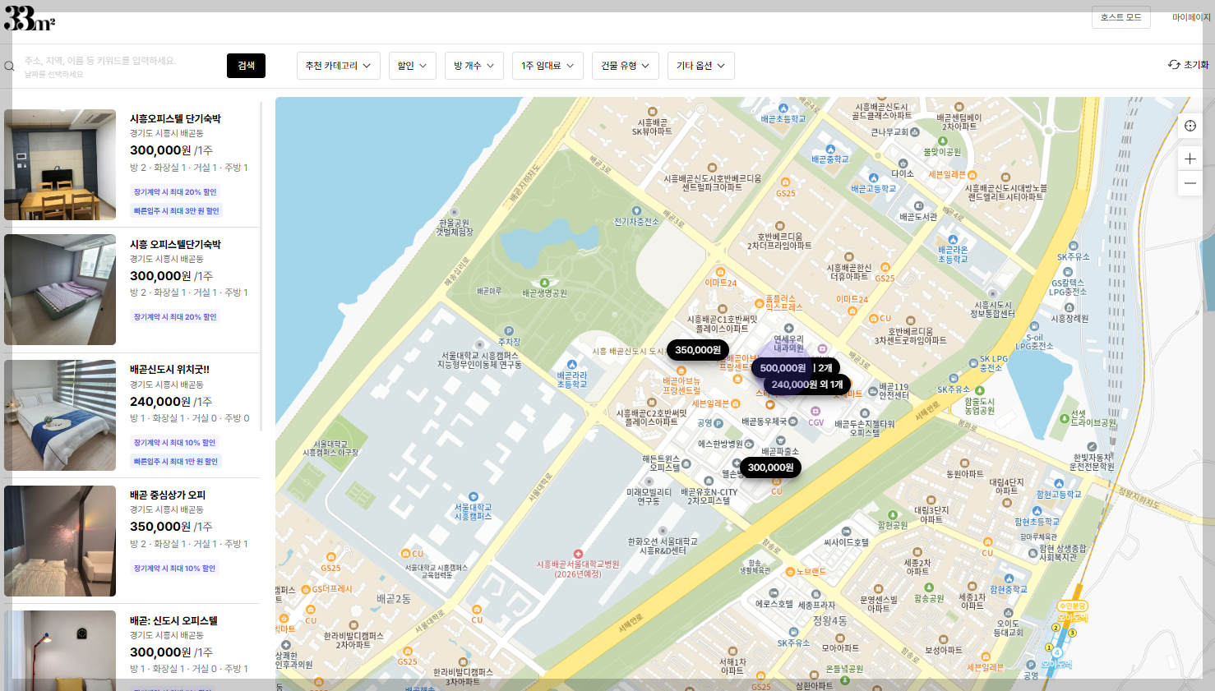Select the 300,000원 map price marker
Screen dimensions: 1215x691
[770, 468]
